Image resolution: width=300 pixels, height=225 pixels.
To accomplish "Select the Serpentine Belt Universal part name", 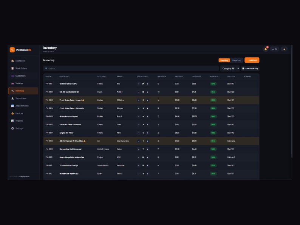I will click(x=70, y=149).
